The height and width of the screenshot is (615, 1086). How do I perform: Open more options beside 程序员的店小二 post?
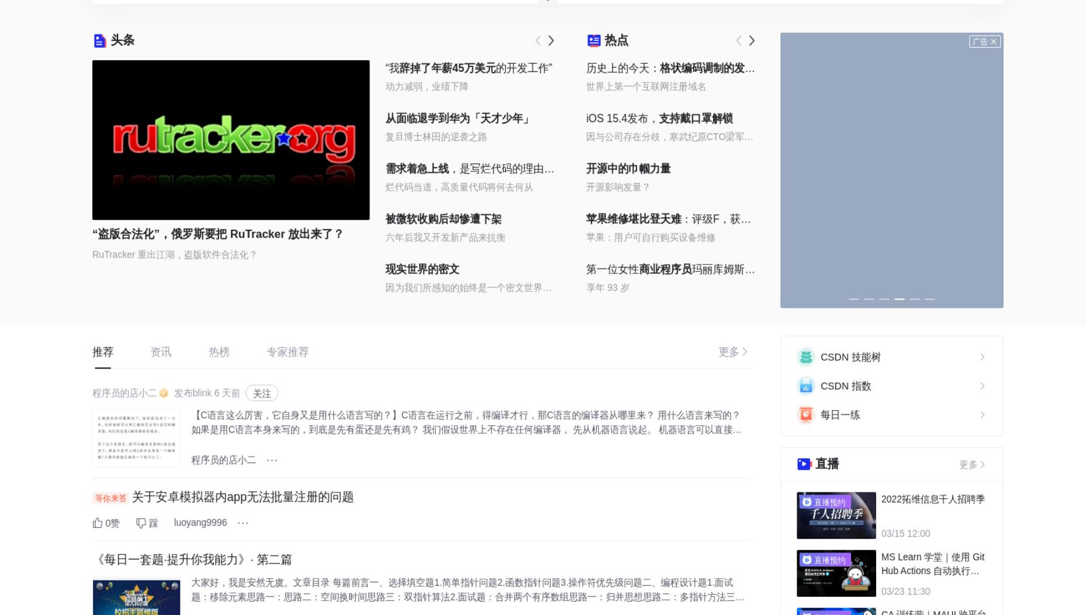(x=272, y=460)
